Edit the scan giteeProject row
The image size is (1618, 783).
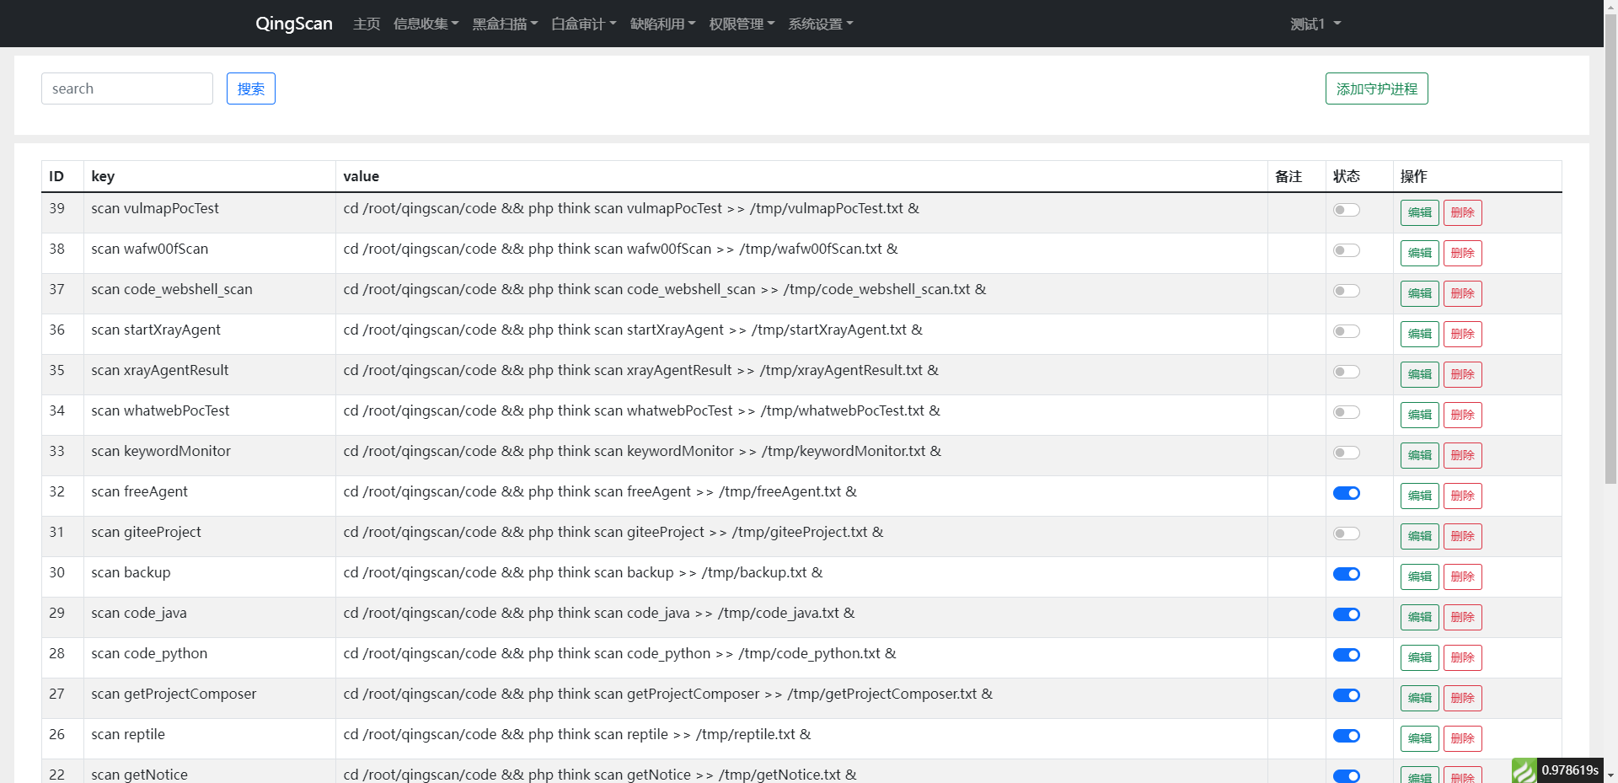(x=1420, y=536)
